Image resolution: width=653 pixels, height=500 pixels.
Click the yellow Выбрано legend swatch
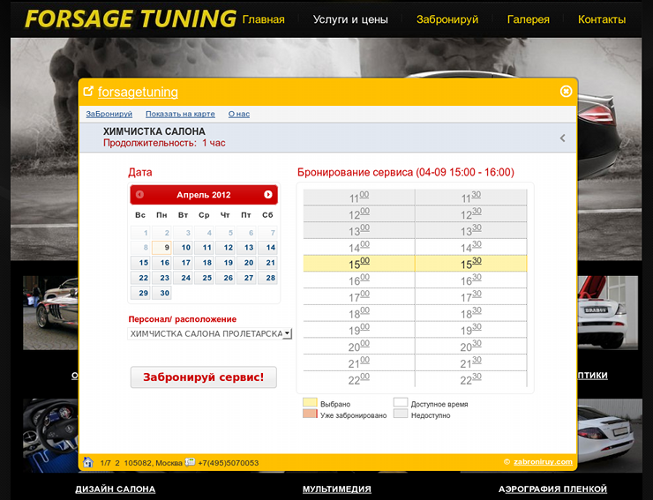[x=310, y=402]
